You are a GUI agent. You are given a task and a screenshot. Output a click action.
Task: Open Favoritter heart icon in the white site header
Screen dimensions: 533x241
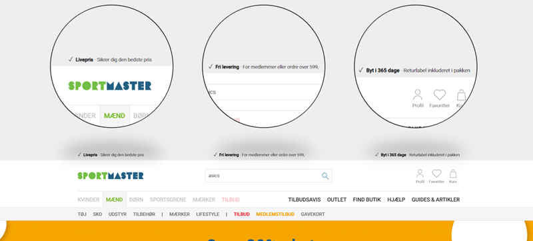pyautogui.click(x=436, y=176)
